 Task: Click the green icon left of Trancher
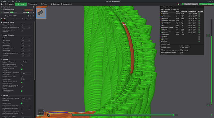(x=178, y=4)
